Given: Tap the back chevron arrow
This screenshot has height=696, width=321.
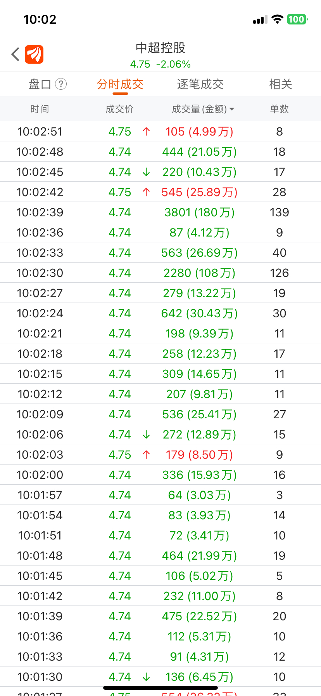Looking at the screenshot, I should [16, 54].
